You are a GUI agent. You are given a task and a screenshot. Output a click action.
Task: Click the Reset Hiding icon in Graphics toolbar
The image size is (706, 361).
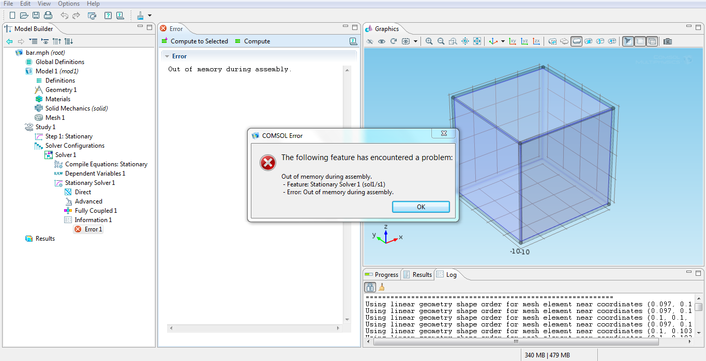tap(394, 41)
